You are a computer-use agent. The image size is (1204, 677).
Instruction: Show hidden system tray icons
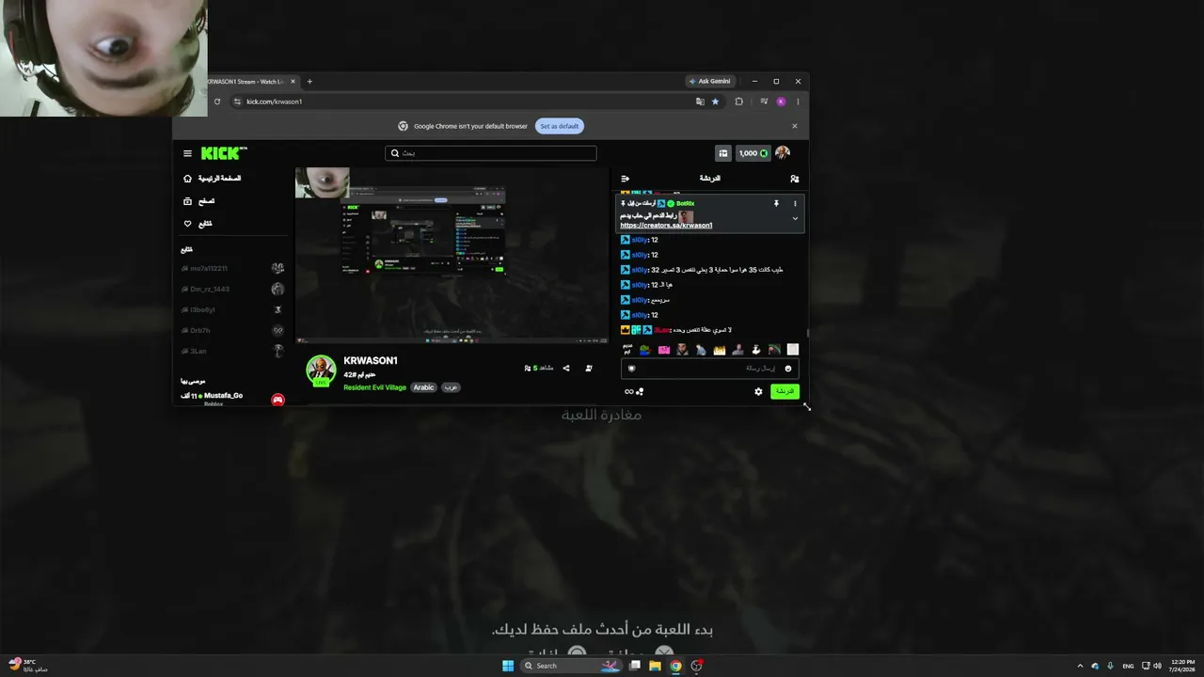(1080, 666)
